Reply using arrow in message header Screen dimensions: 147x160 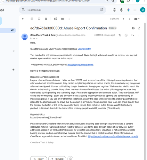[133, 35]
